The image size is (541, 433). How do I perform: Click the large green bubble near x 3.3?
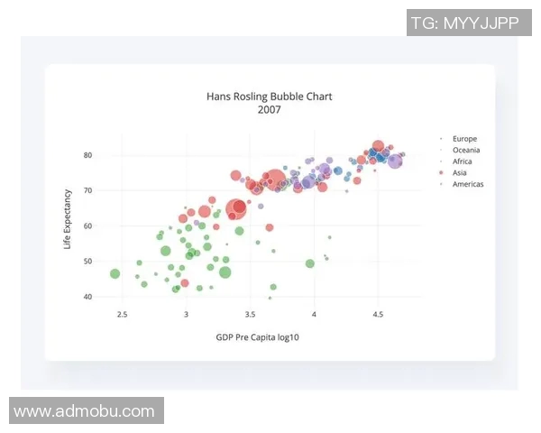click(225, 272)
